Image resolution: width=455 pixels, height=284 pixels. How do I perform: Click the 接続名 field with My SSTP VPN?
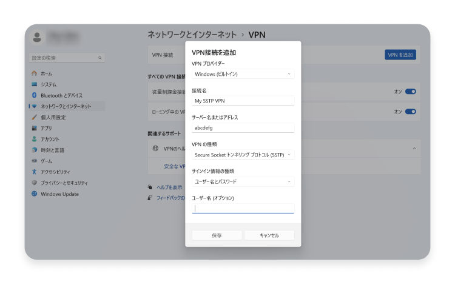pyautogui.click(x=243, y=101)
